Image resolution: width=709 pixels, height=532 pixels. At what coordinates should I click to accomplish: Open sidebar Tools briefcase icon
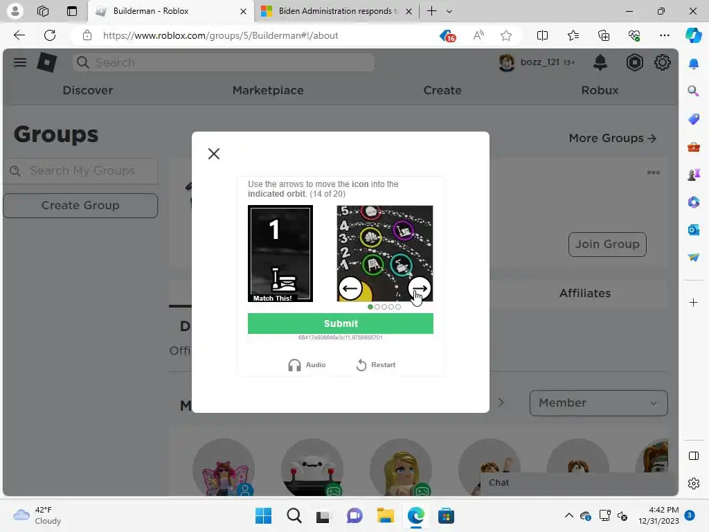pos(693,147)
